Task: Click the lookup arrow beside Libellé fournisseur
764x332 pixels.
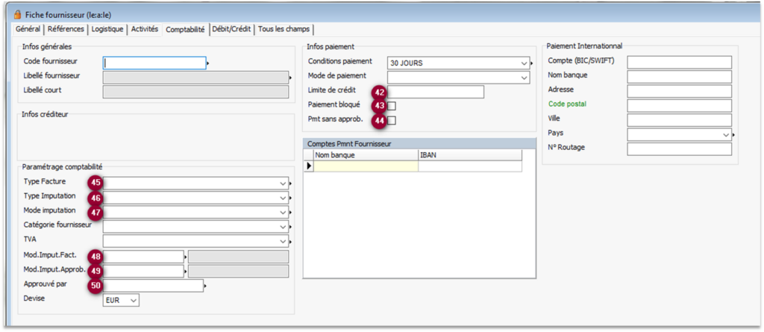Action: (x=291, y=78)
